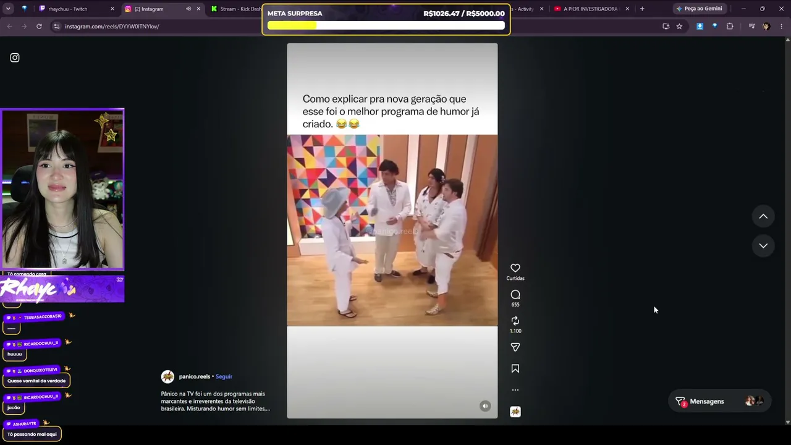Open the Mensagens floating panel

(x=720, y=401)
